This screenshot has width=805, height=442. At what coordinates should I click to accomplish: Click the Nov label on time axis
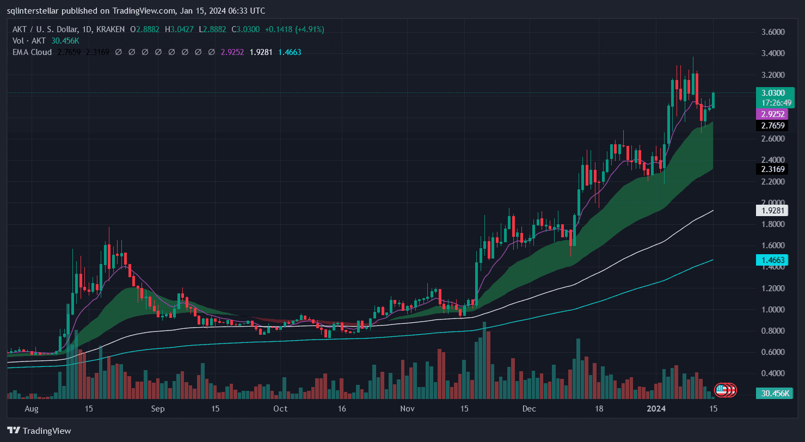pos(407,408)
